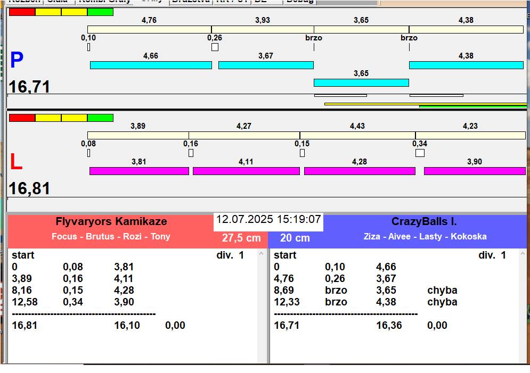Click the chyba flag on the 12,33 row
The image size is (530, 373).
coord(442,302)
